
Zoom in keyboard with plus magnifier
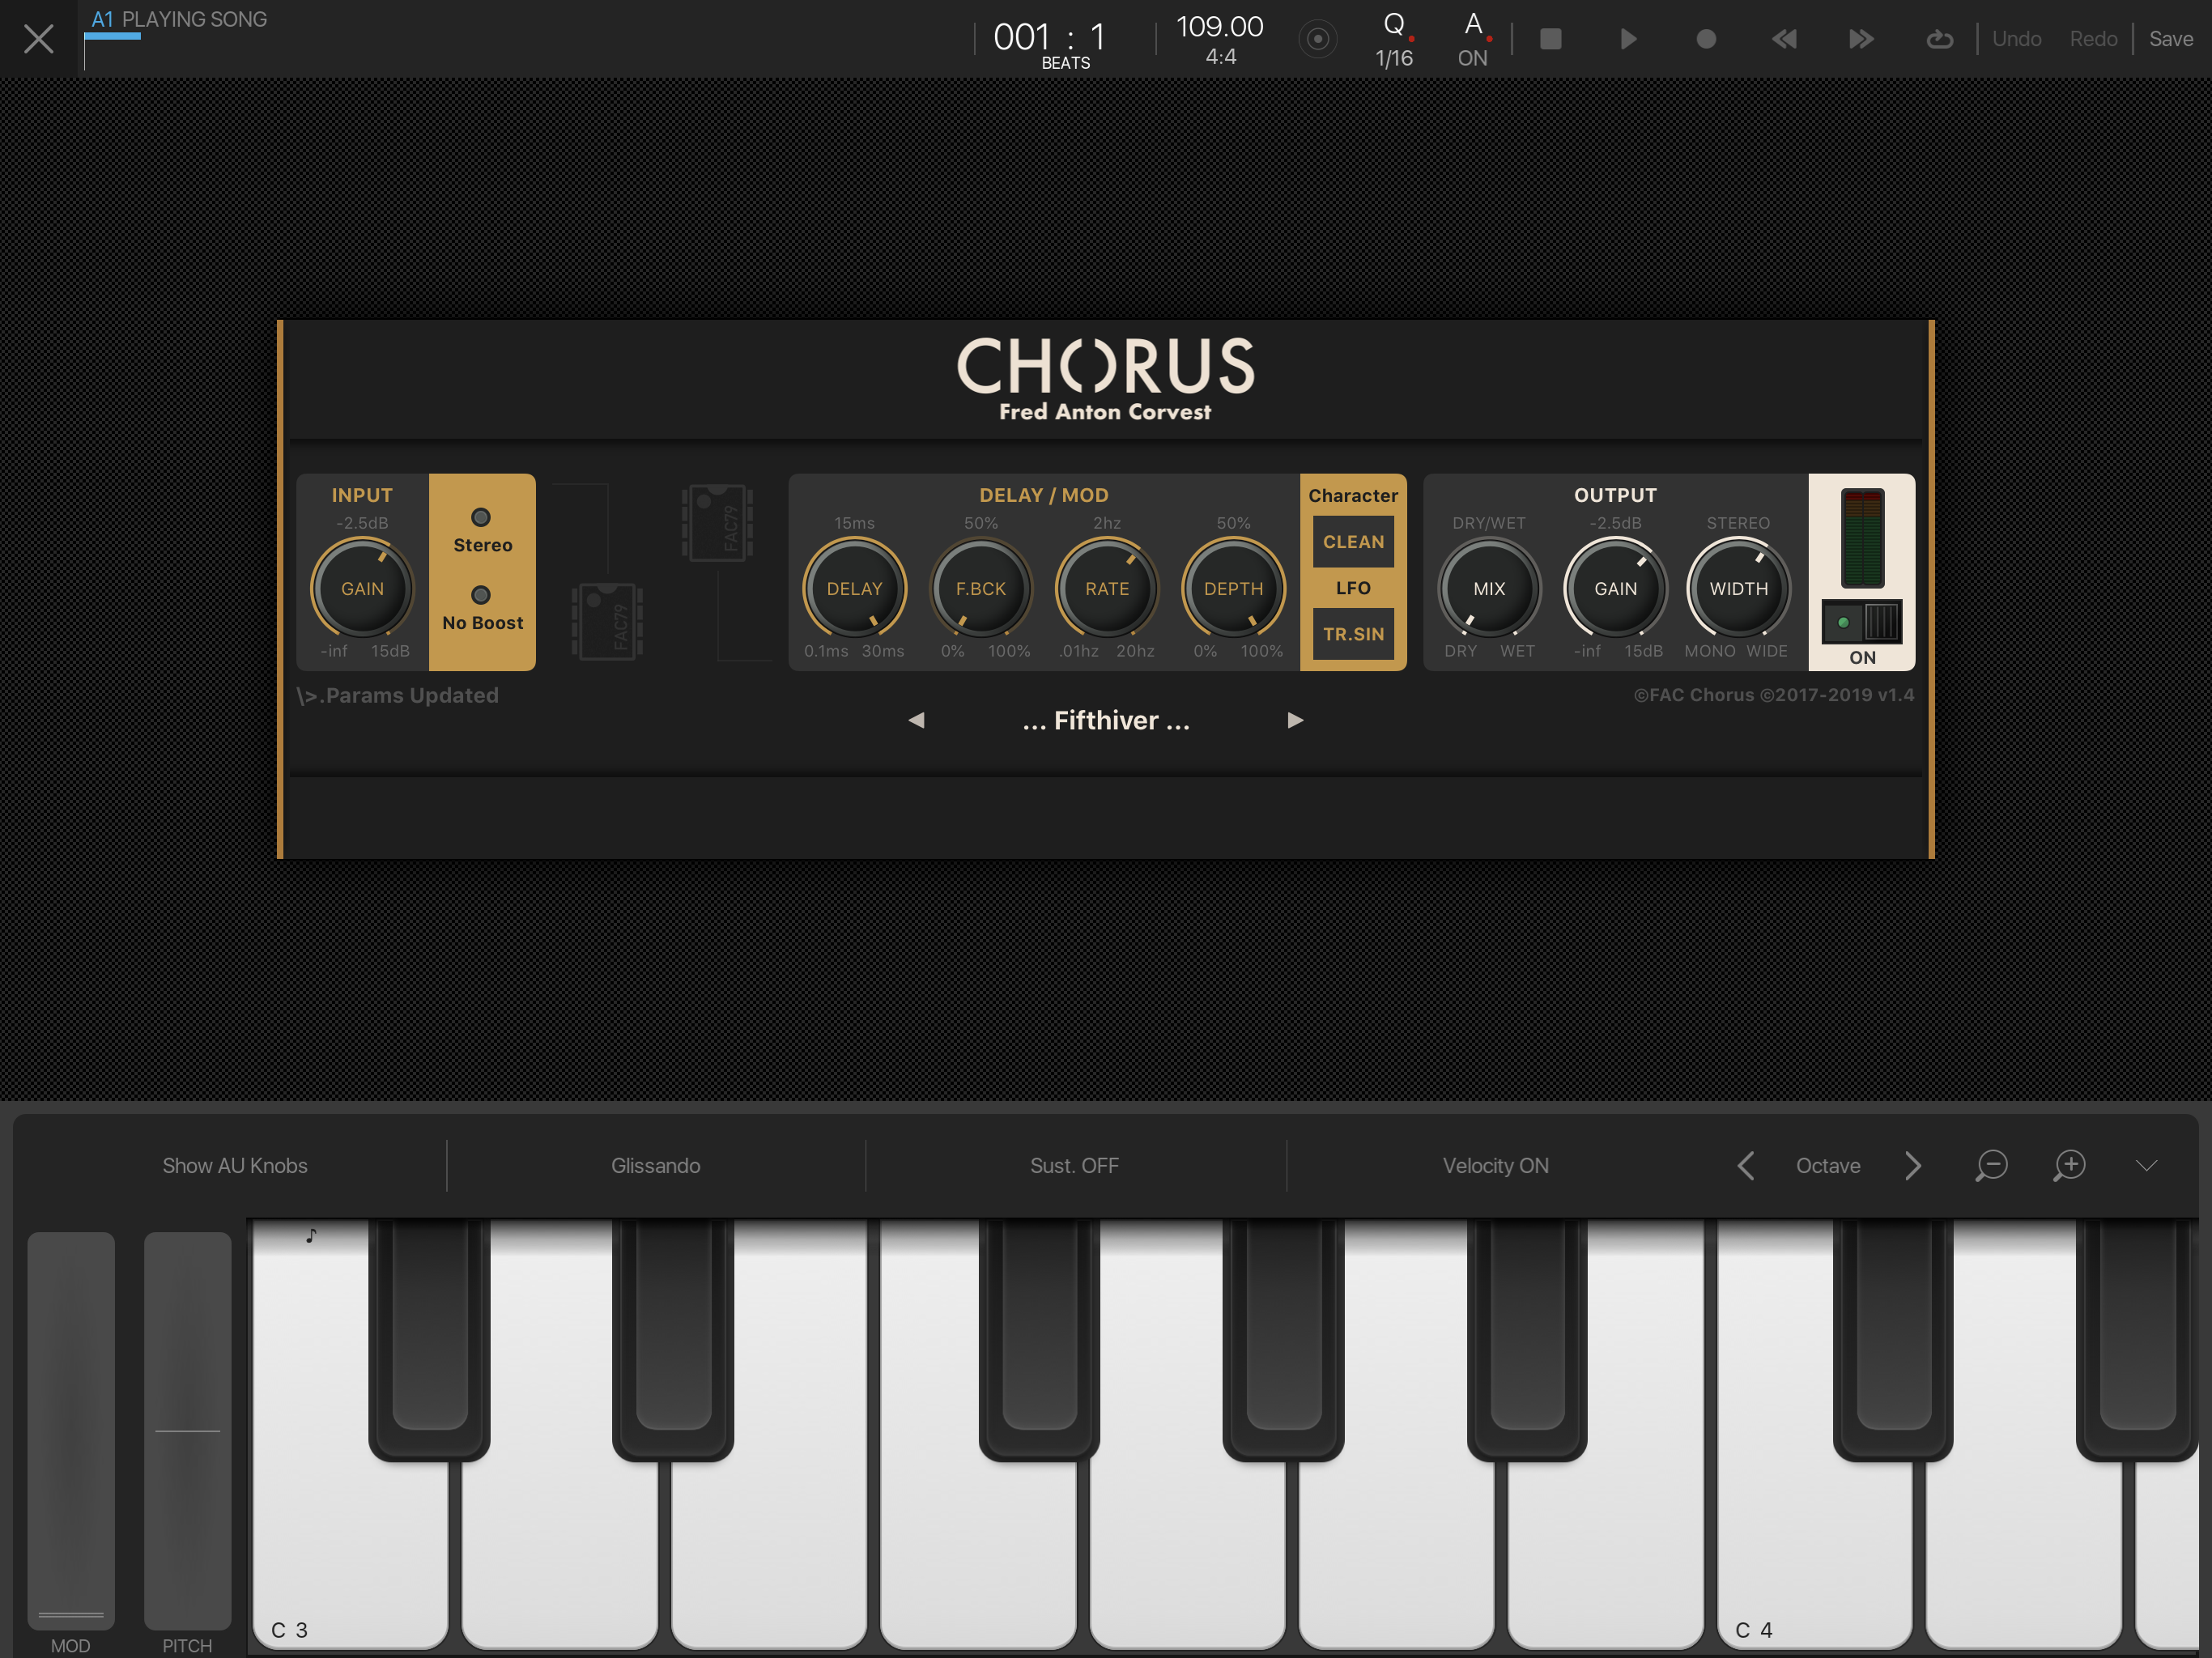click(x=2069, y=1165)
